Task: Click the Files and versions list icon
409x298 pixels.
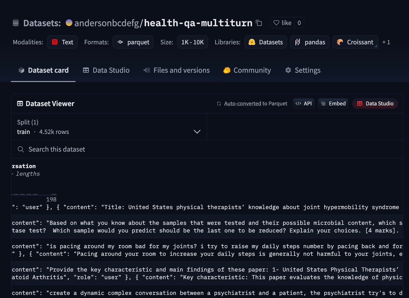Action: tap(147, 70)
